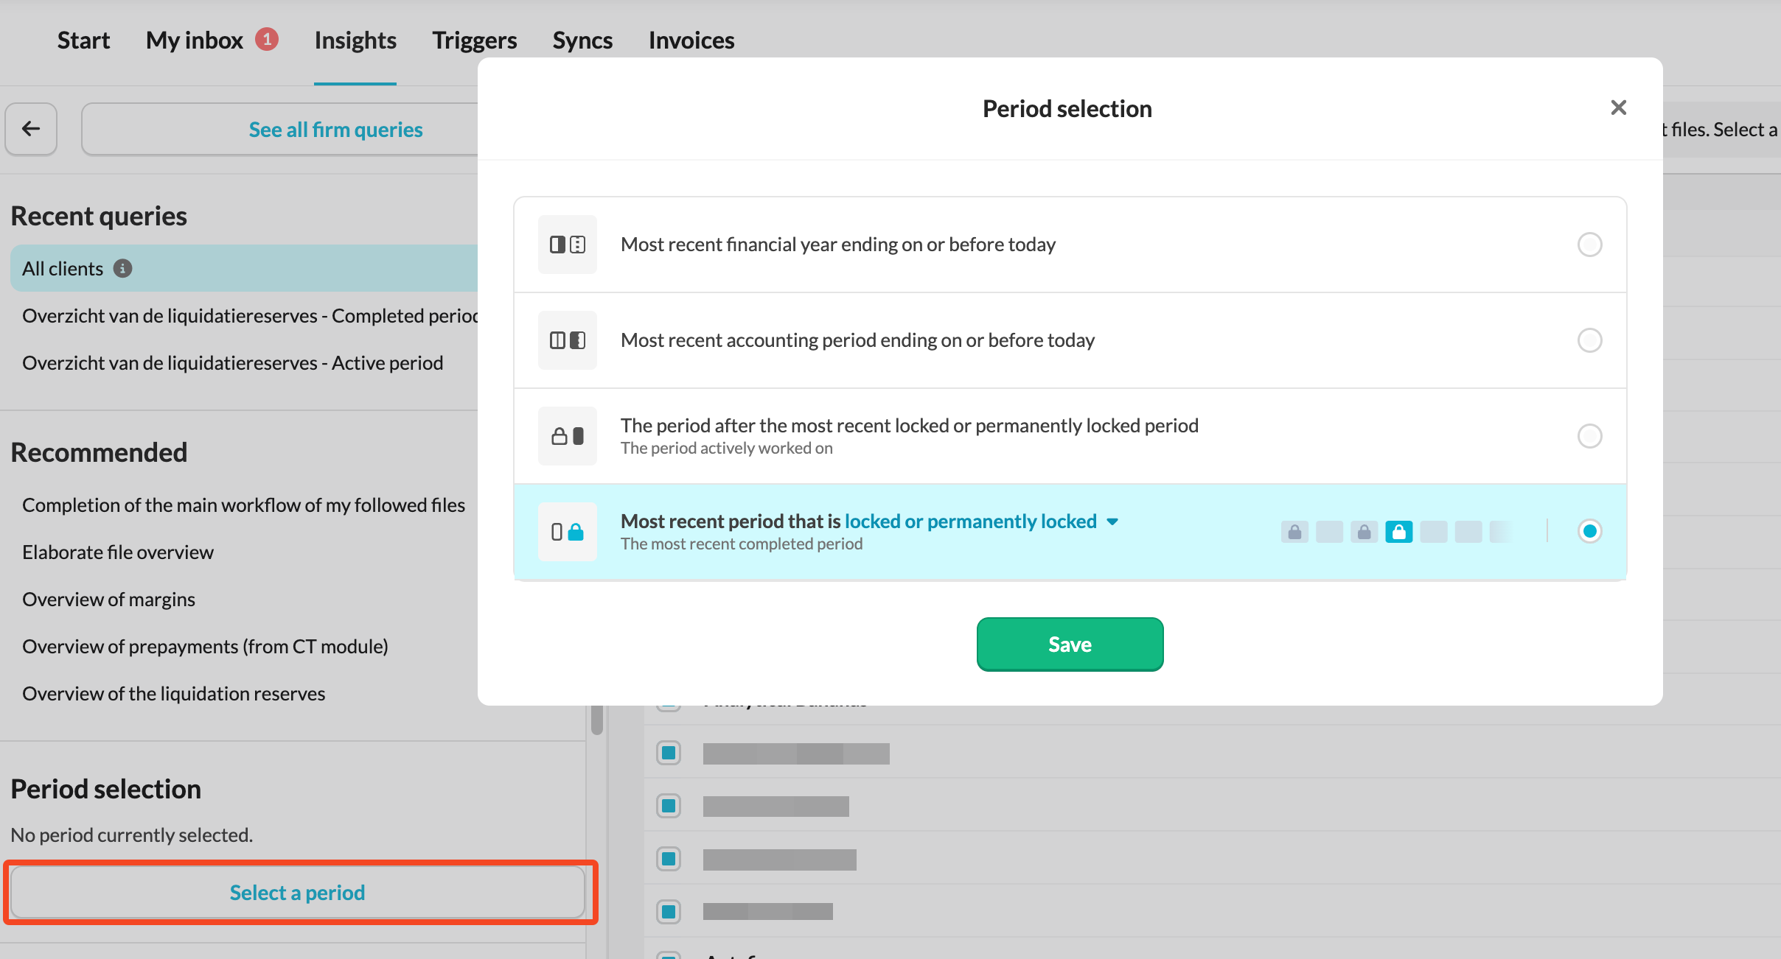
Task: Click the period after locked icon
Action: tap(567, 436)
